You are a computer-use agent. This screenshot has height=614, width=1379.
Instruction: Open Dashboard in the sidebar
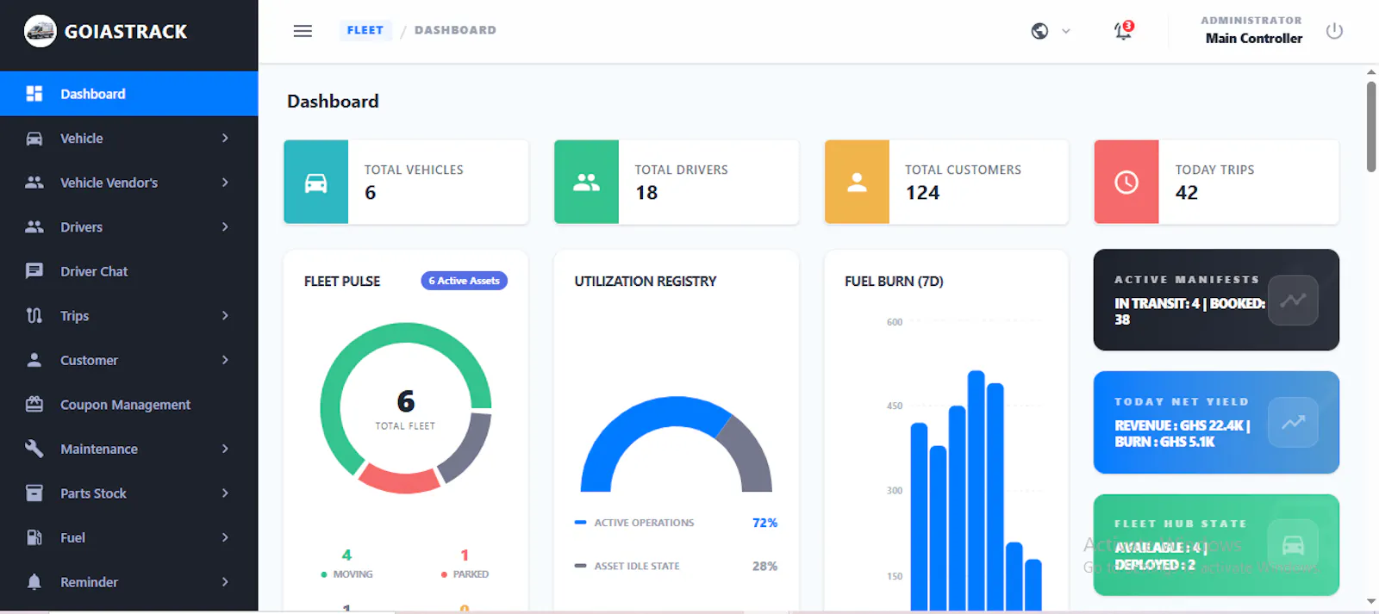pyautogui.click(x=129, y=94)
